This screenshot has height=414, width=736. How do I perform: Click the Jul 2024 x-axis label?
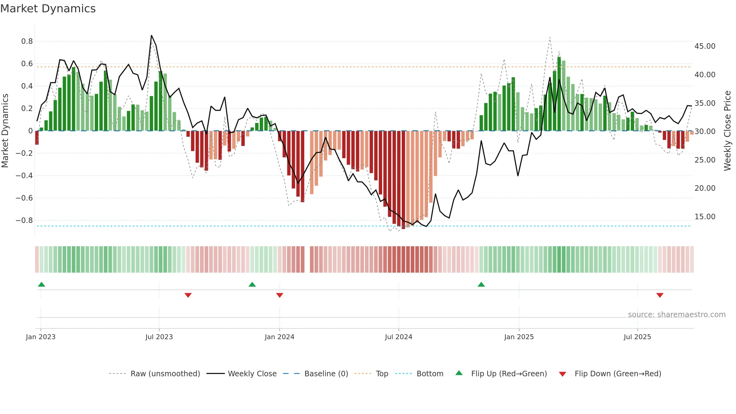tap(399, 337)
